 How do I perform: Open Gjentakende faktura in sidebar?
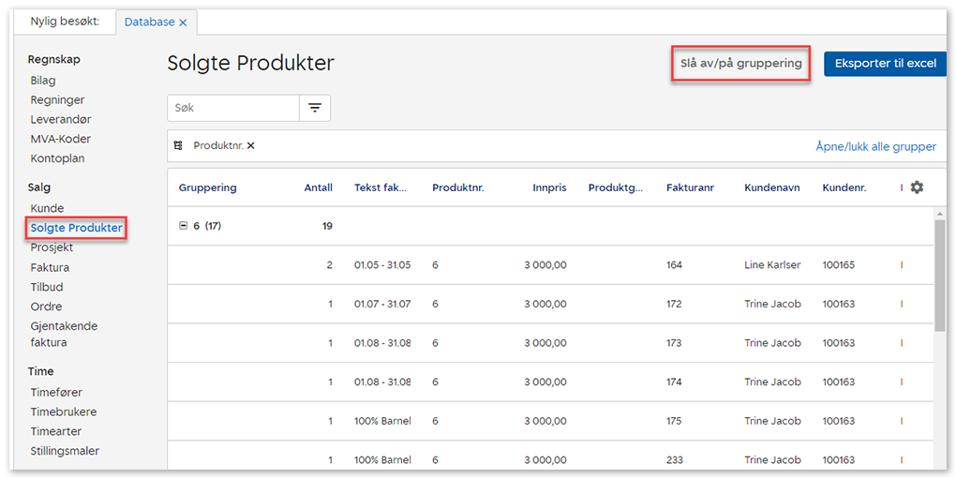pos(64,335)
